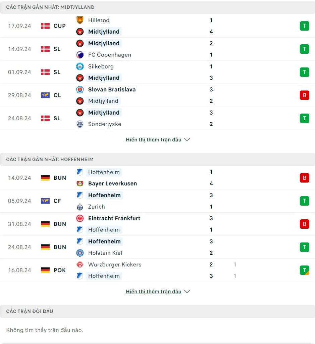Click the T badge with orange corner

[304, 270]
